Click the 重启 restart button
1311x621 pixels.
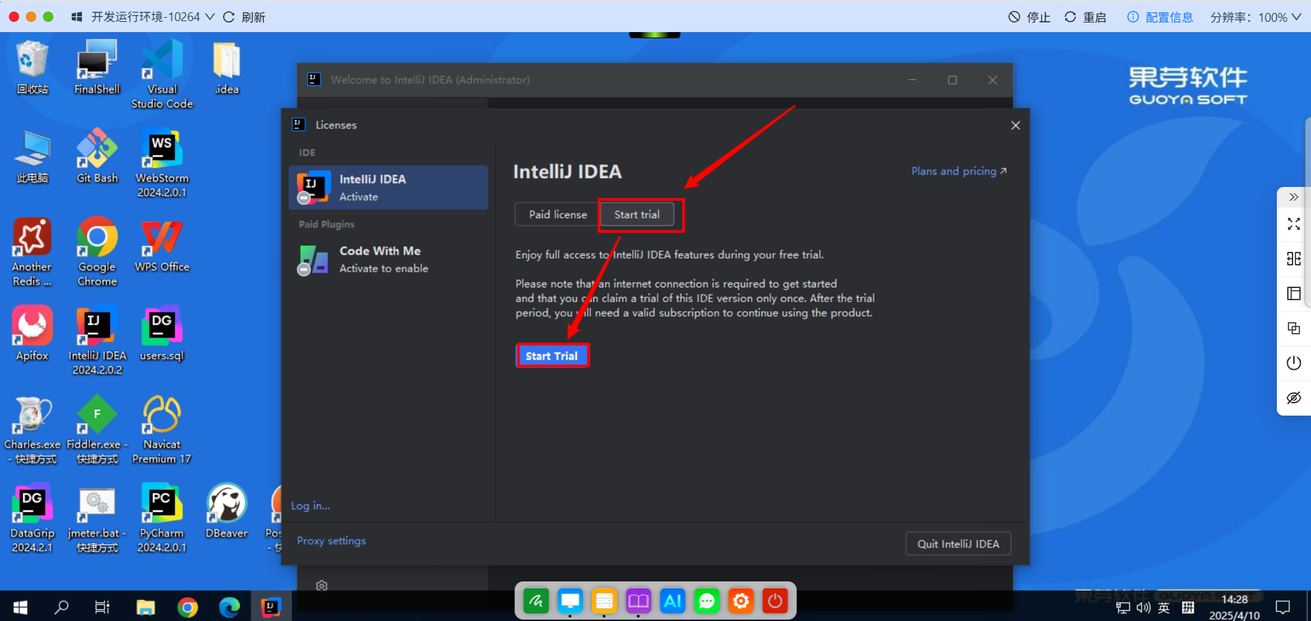(x=1086, y=17)
